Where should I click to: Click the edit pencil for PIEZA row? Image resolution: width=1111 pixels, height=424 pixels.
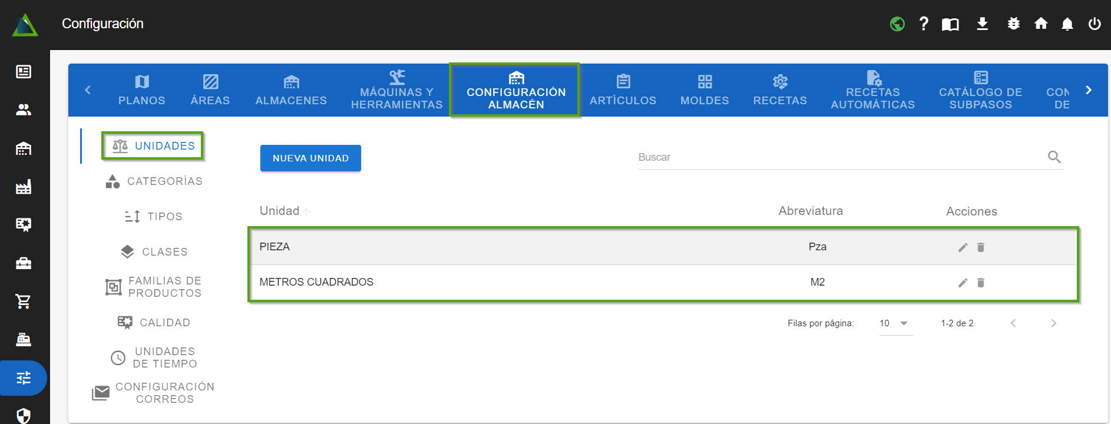point(963,247)
